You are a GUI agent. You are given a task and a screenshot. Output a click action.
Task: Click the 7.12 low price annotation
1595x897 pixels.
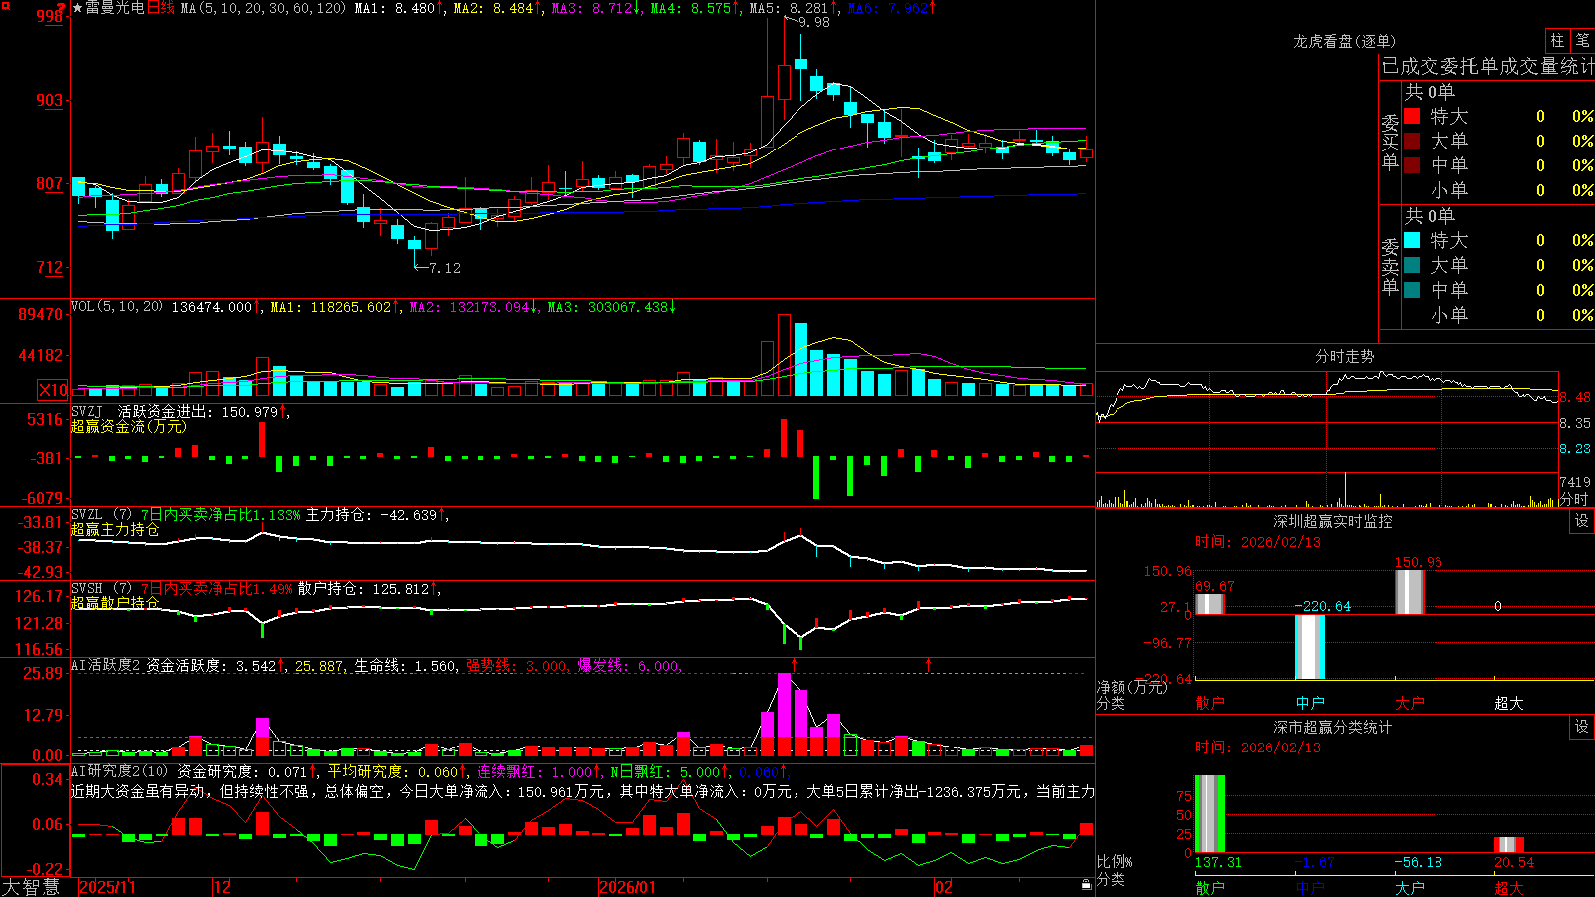tap(445, 268)
